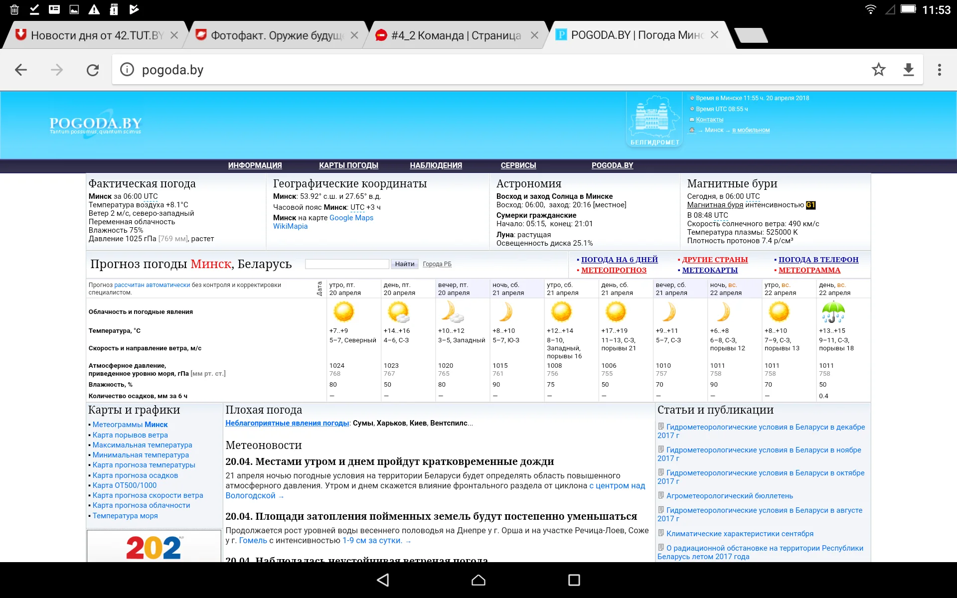This screenshot has width=957, height=598.
Task: Open downloads via the download arrow icon
Action: 909,70
